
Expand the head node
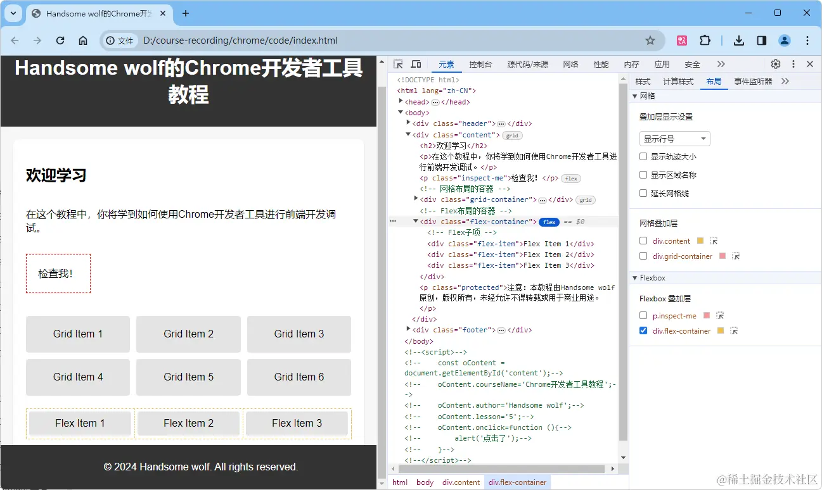click(401, 101)
